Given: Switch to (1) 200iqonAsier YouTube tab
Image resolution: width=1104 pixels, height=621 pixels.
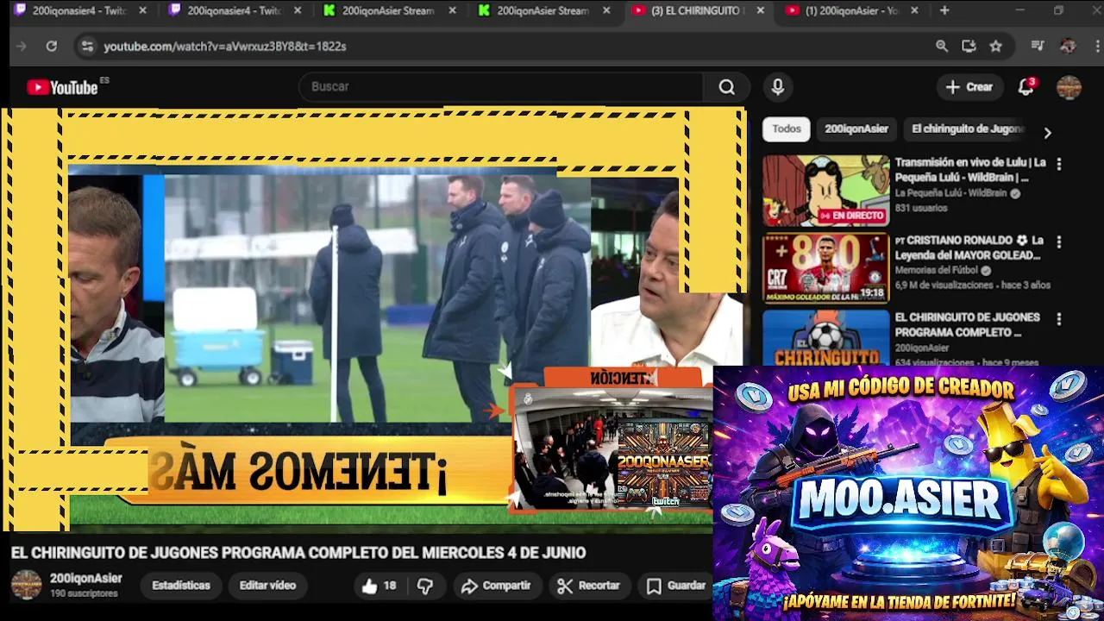Looking at the screenshot, I should coord(852,10).
